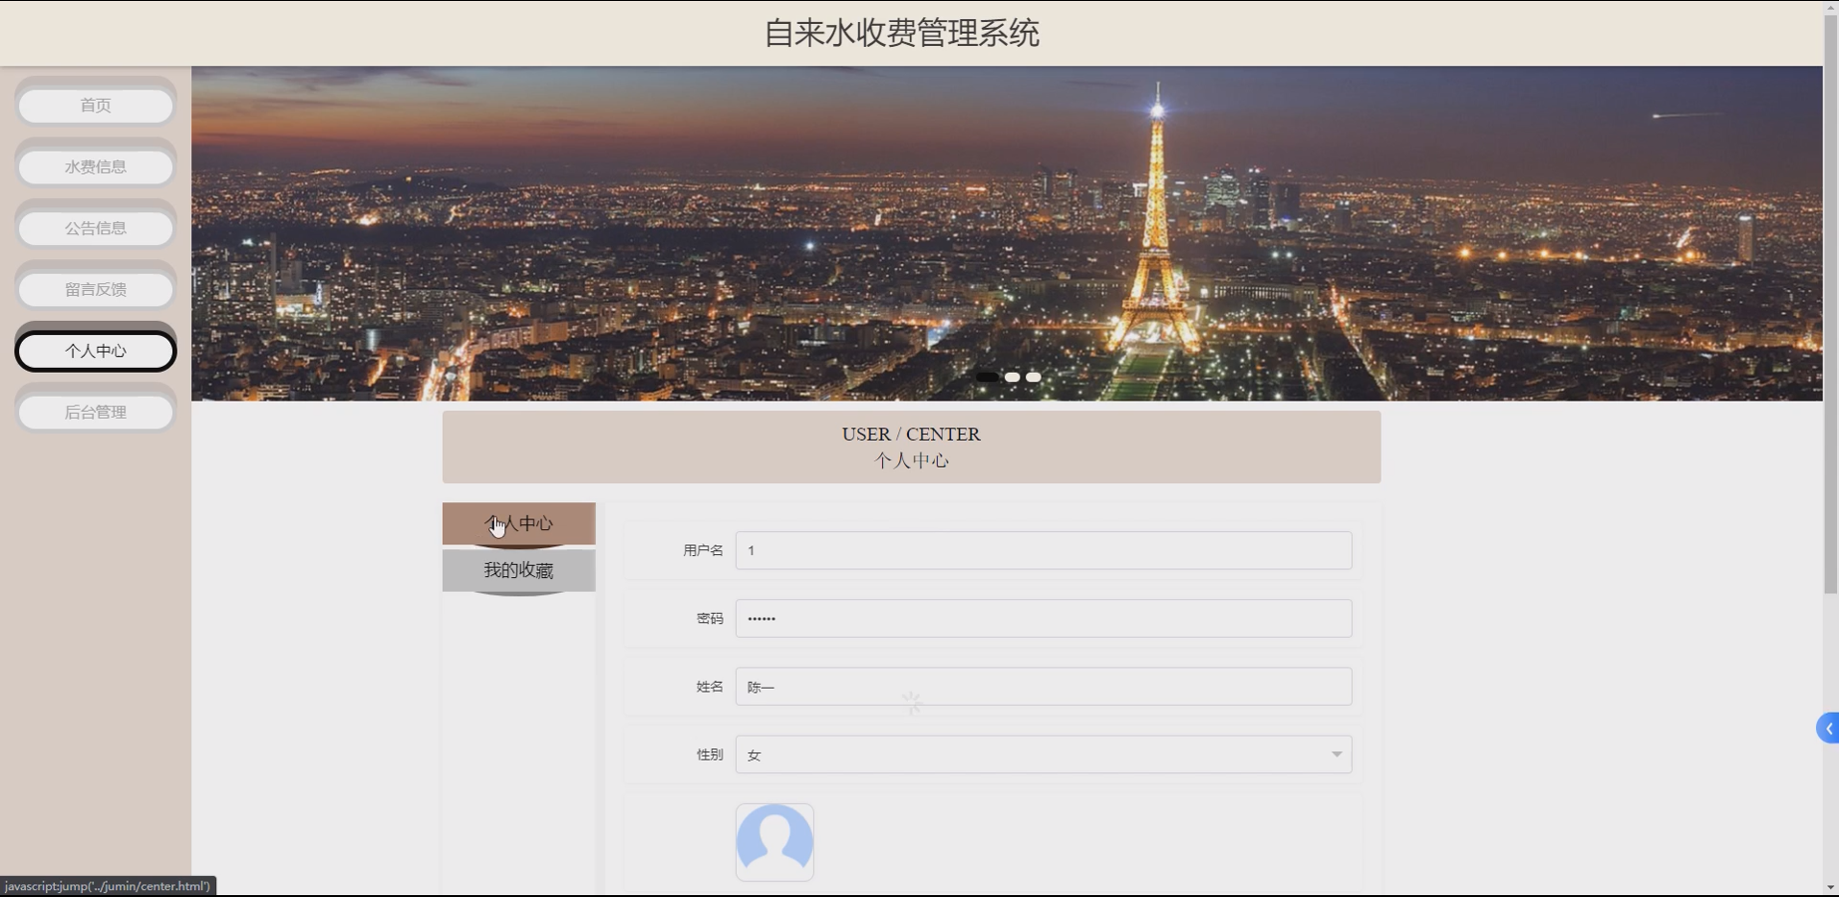
Task: Click the USER / CENTER header banner
Action: coord(910,447)
